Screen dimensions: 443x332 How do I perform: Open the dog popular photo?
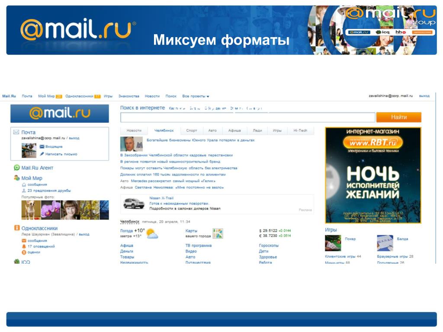point(31,210)
